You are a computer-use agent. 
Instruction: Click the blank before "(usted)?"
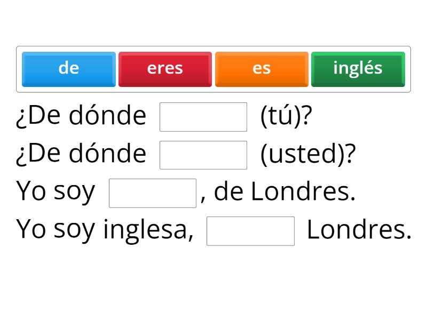click(203, 153)
